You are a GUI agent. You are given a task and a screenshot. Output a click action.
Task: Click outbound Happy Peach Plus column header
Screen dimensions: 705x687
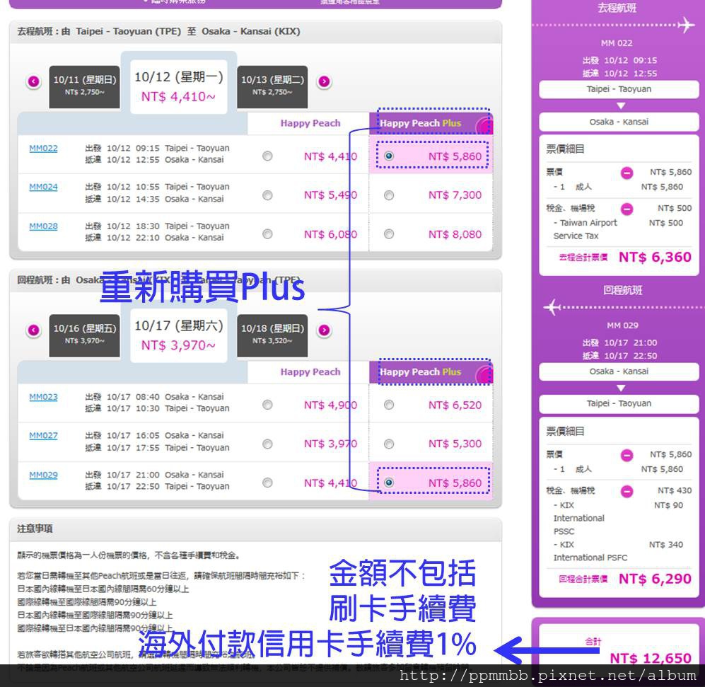click(x=431, y=123)
